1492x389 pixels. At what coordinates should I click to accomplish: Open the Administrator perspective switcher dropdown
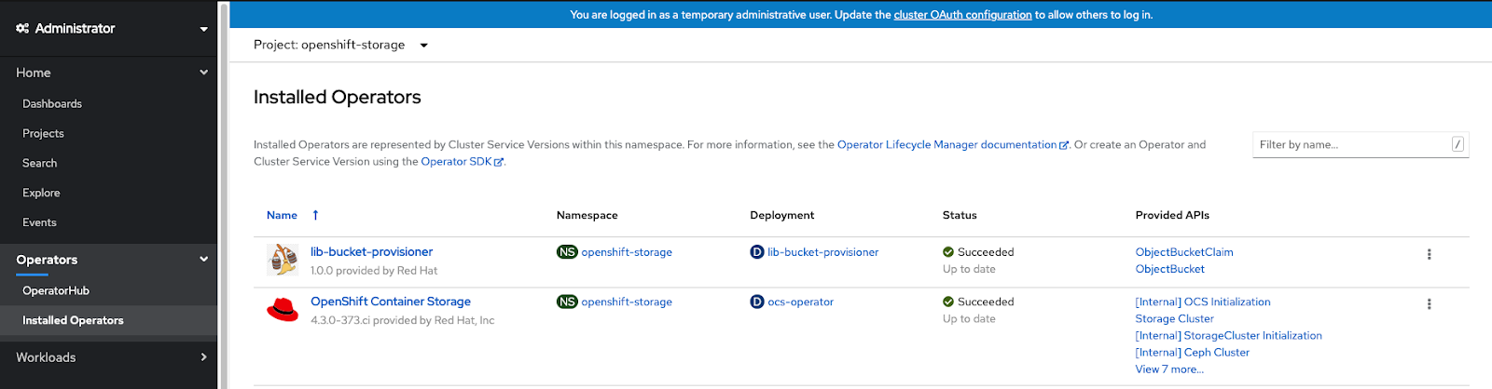203,29
